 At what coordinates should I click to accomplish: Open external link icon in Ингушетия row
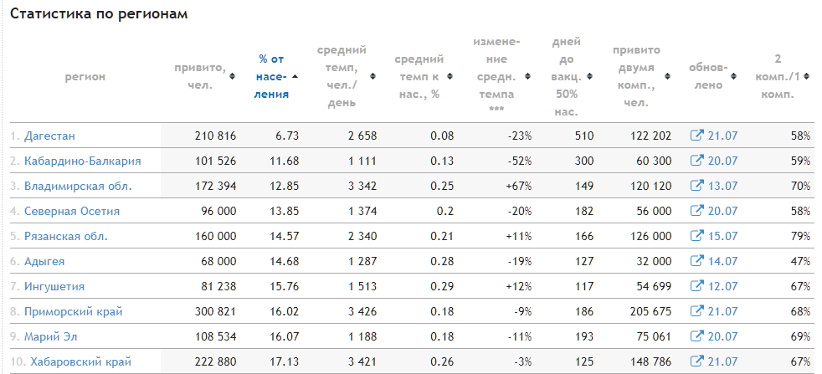[x=696, y=286]
